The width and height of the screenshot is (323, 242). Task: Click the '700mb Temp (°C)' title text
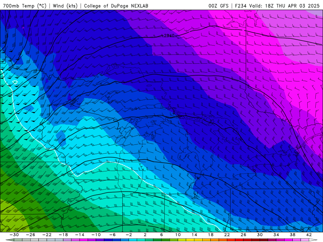[x=25, y=6]
